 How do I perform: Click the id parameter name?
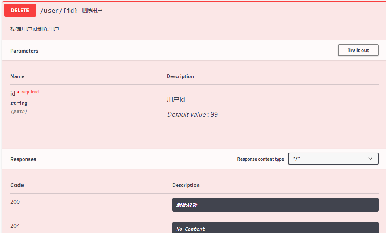tap(13, 94)
